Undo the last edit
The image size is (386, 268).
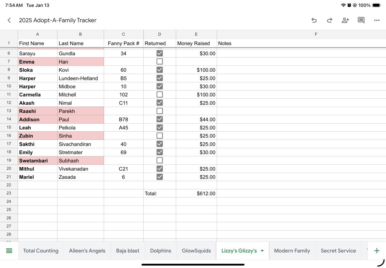(x=314, y=20)
